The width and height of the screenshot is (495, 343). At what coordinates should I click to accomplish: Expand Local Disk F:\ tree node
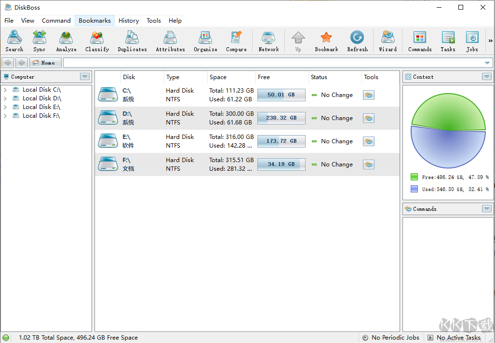5,116
